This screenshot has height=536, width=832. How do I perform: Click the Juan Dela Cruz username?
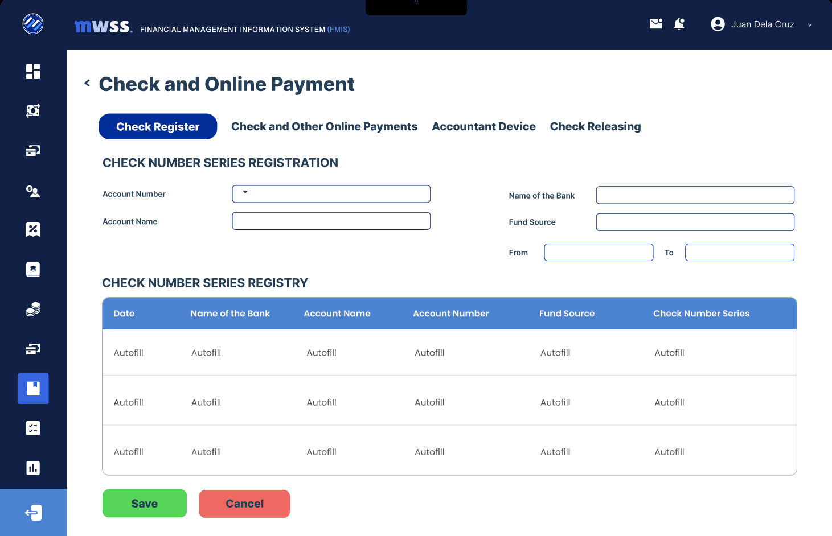pyautogui.click(x=763, y=24)
